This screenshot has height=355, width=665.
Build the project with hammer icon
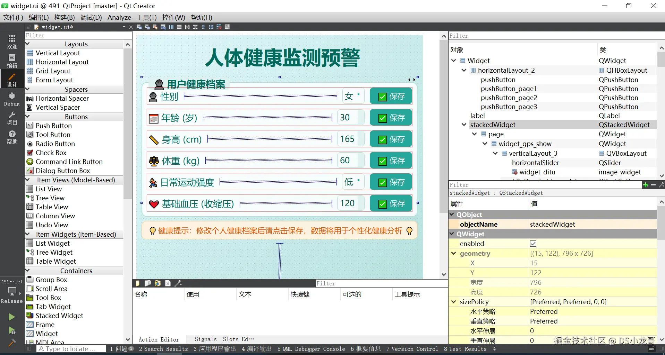[12, 343]
